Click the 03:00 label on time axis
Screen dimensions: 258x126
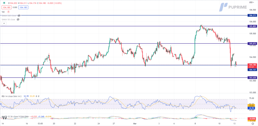pyautogui.click(x=40, y=123)
